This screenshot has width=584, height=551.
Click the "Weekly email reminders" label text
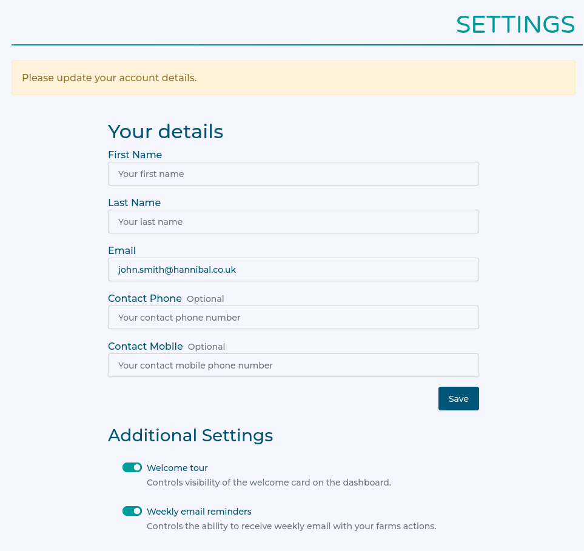pos(199,512)
